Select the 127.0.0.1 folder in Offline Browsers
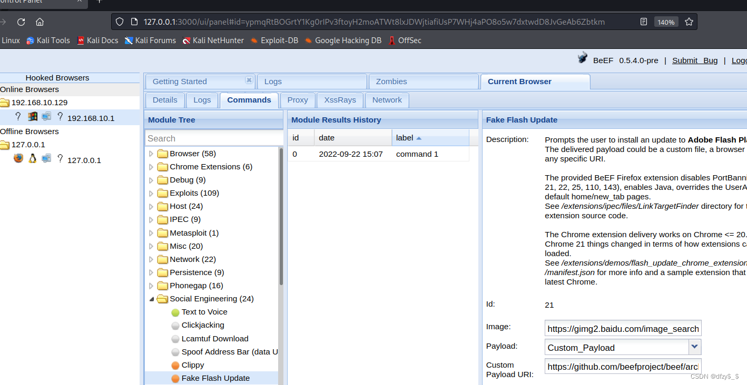 [23, 145]
